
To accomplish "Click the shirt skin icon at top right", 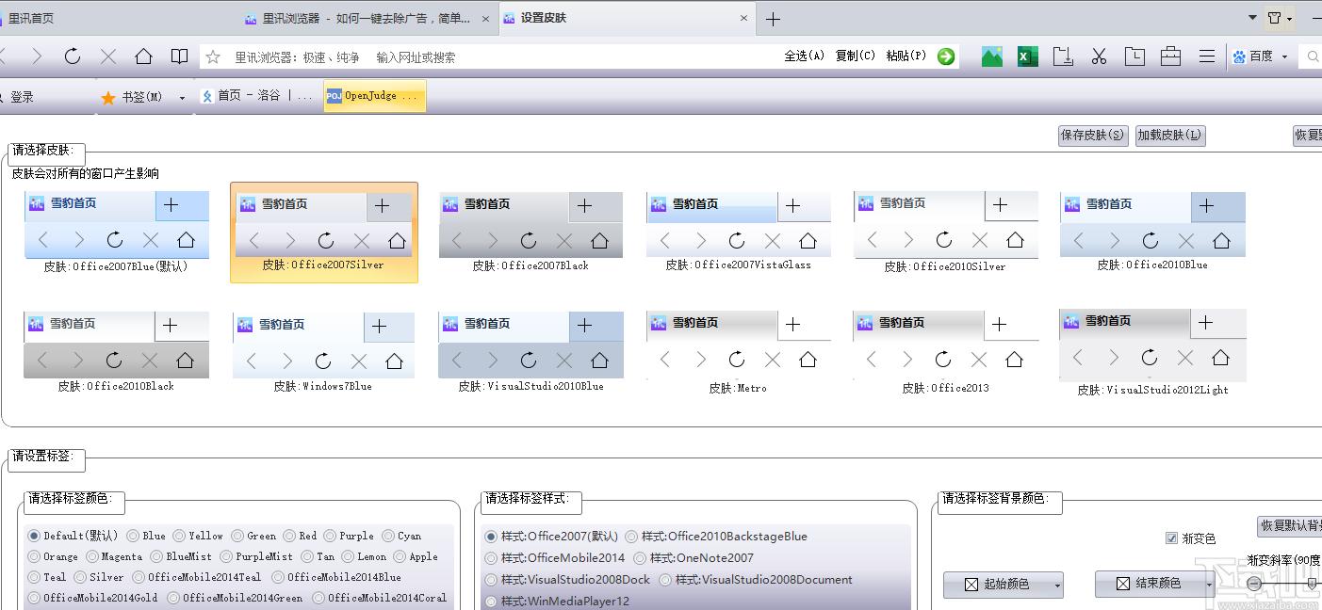I will point(1274,18).
